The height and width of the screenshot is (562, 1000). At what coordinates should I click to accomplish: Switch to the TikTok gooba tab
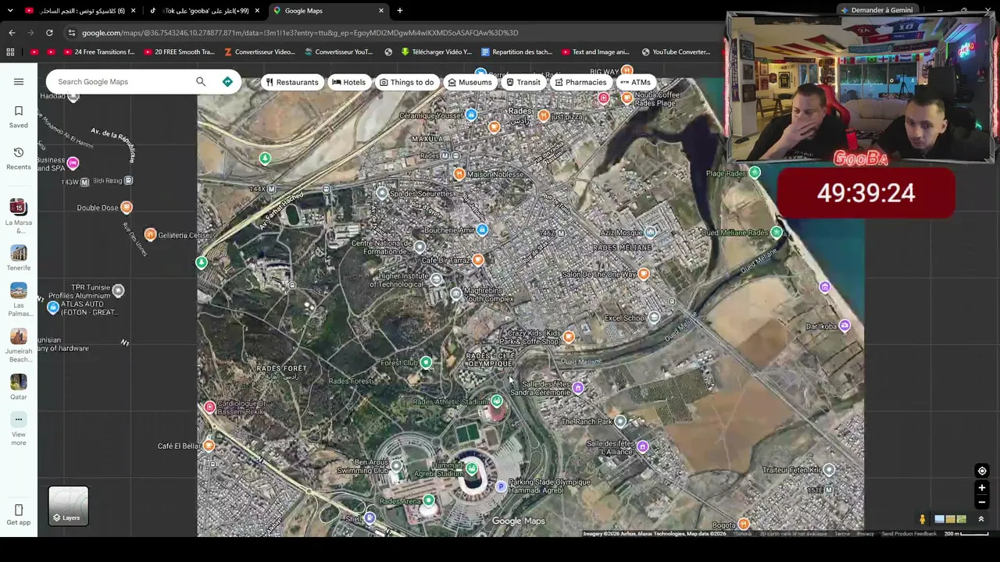(x=205, y=11)
